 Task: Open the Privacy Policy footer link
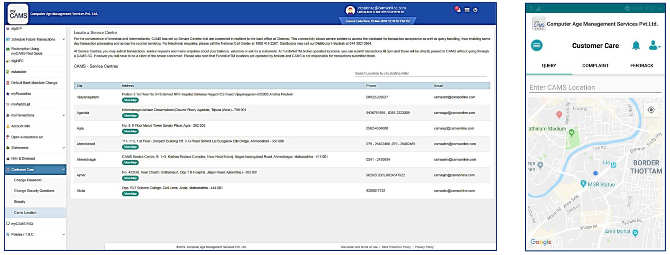coord(424,247)
